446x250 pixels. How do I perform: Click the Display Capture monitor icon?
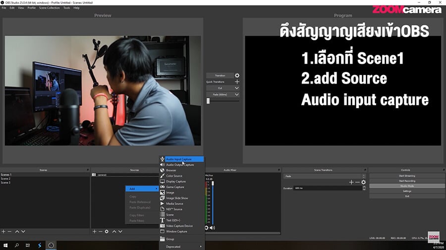tap(162, 181)
